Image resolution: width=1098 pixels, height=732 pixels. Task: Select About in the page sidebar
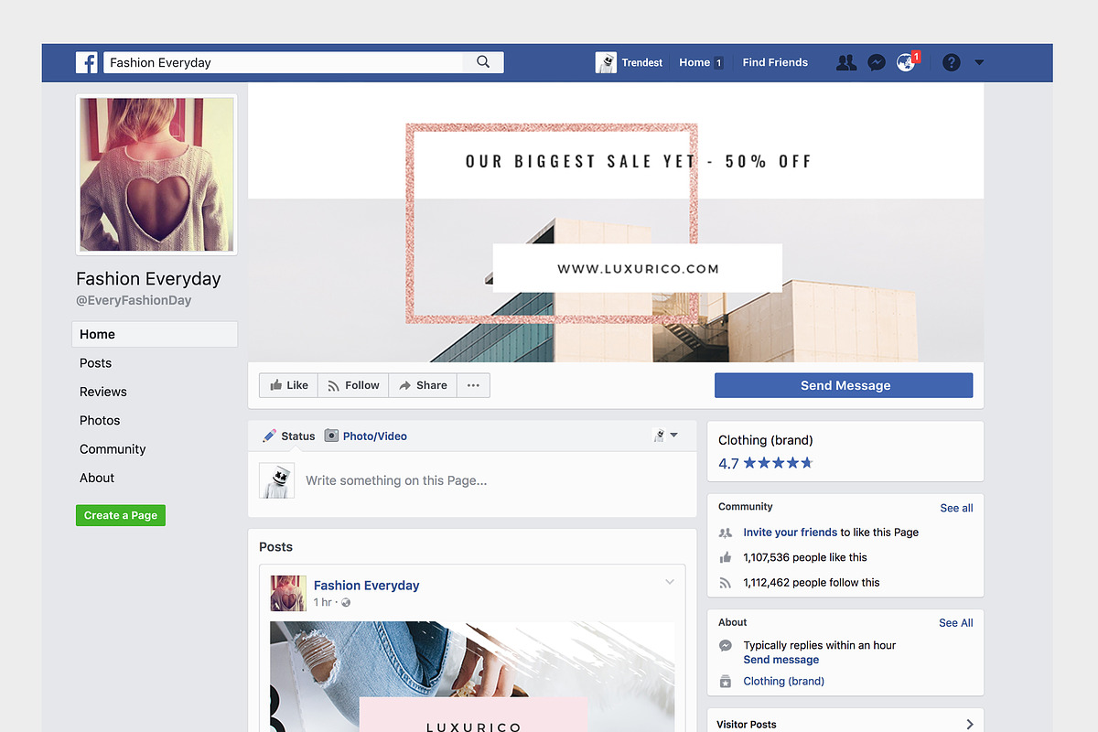pos(97,478)
